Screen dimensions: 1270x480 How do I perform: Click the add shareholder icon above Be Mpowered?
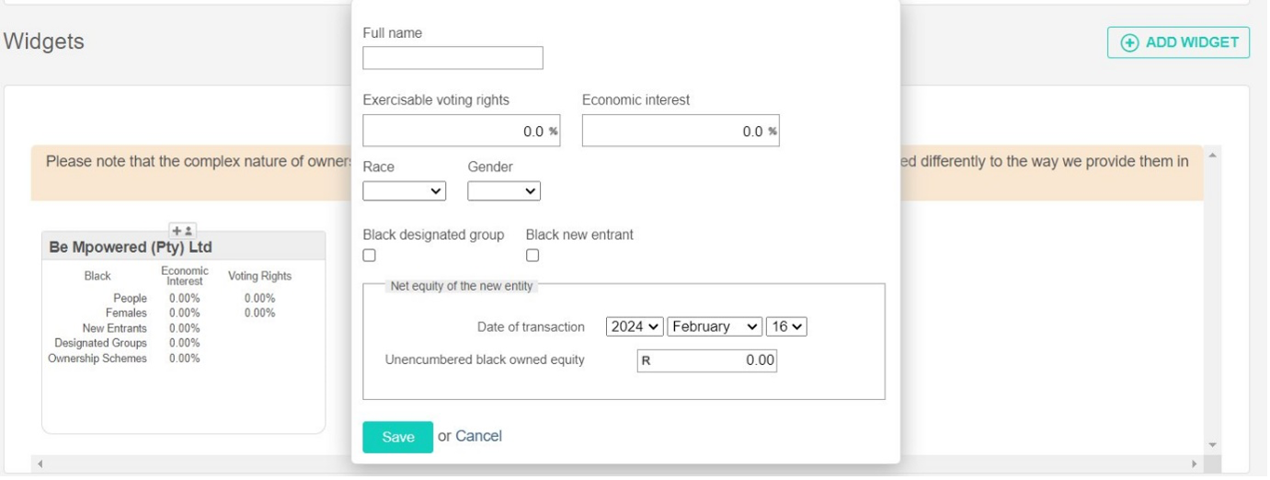pos(182,231)
